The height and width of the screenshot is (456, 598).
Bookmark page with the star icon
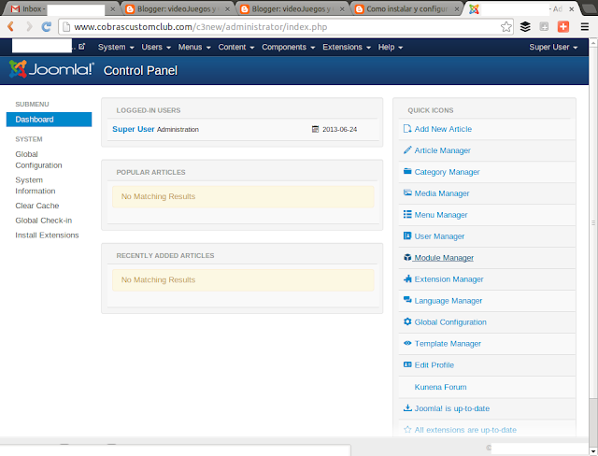pyautogui.click(x=506, y=27)
